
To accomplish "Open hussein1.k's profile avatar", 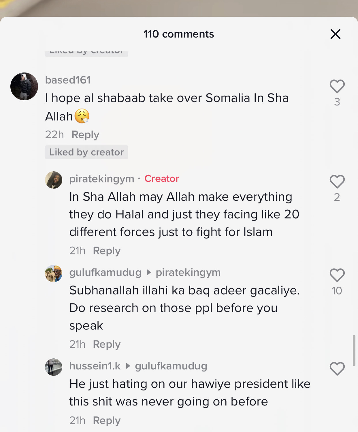I will 54,367.
